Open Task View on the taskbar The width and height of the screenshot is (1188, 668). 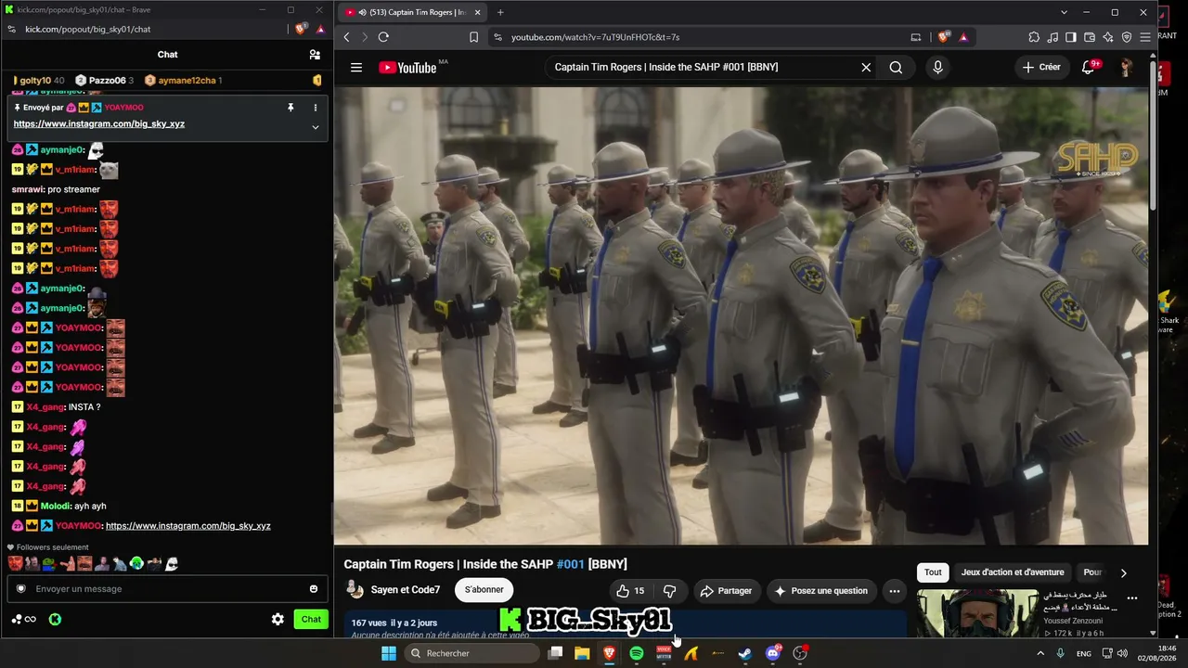point(555,653)
